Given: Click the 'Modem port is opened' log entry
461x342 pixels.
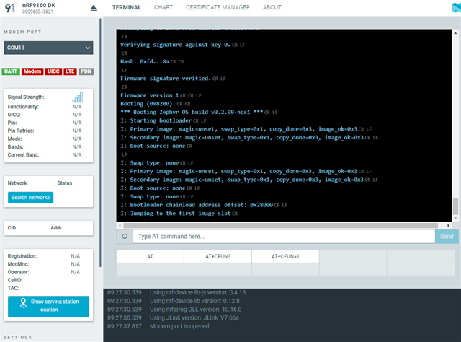Looking at the screenshot, I should coord(179,326).
